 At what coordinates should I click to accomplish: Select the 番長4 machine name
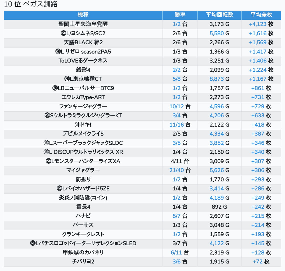[83, 207]
